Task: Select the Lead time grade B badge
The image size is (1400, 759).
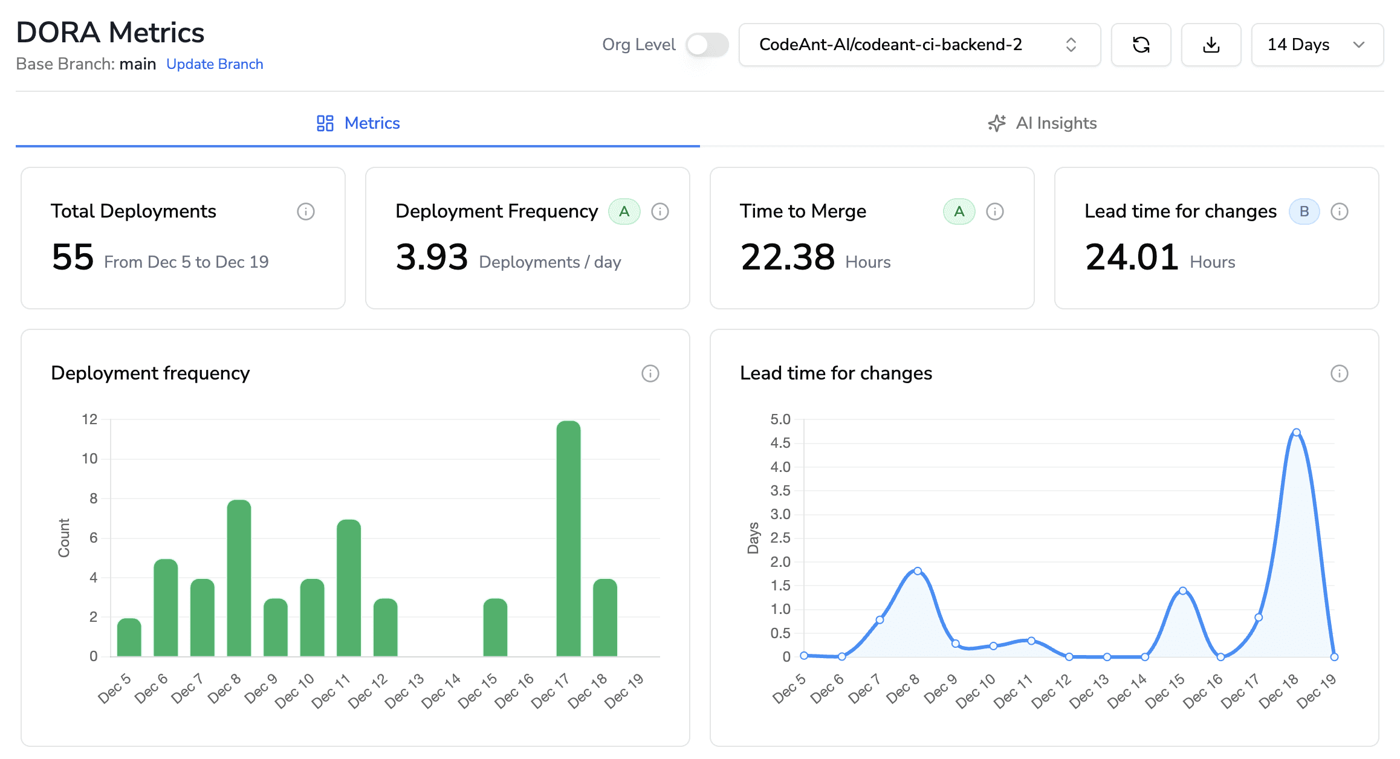Action: click(x=1304, y=212)
